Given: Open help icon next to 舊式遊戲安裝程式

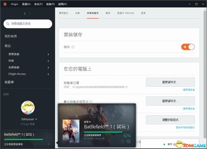Looking at the screenshot, I should [91, 102].
